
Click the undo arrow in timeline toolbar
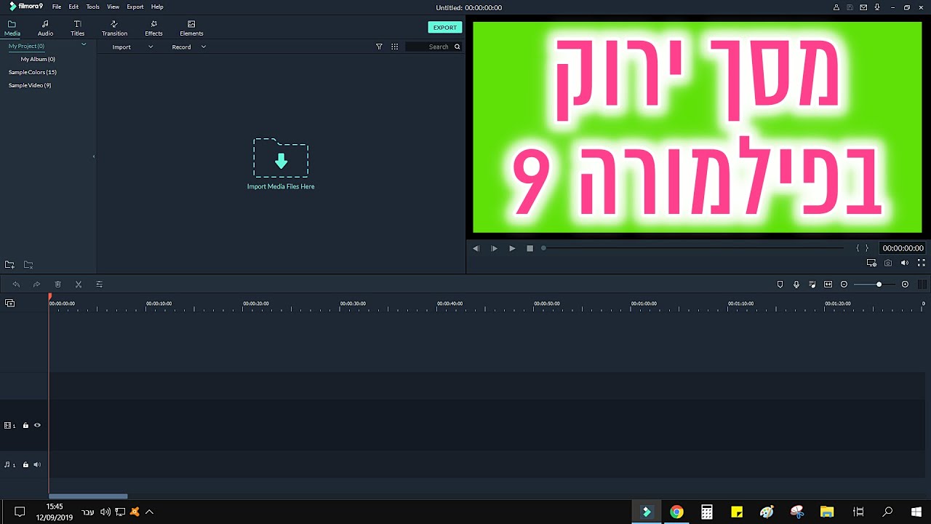coord(16,285)
